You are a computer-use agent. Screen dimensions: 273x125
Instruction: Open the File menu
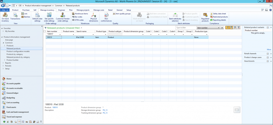(x=5, y=10)
